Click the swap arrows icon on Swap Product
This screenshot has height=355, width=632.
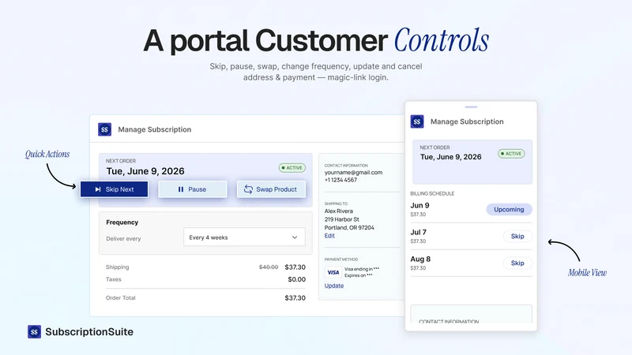click(248, 189)
